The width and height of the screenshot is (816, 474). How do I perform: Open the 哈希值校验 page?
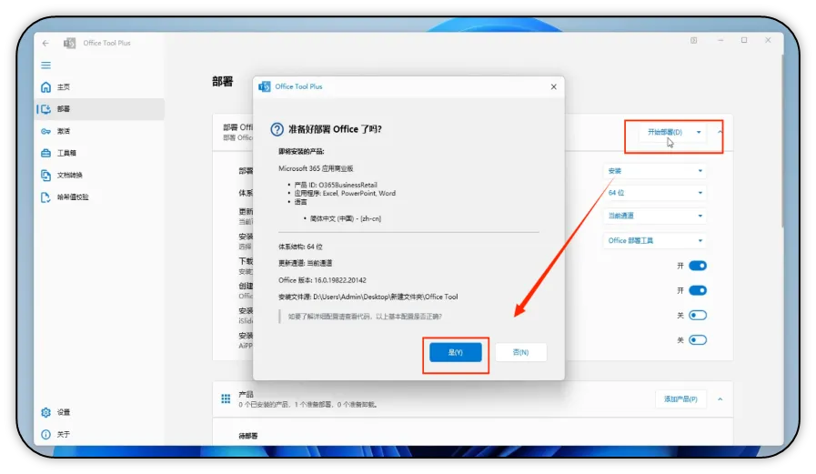tap(99, 197)
